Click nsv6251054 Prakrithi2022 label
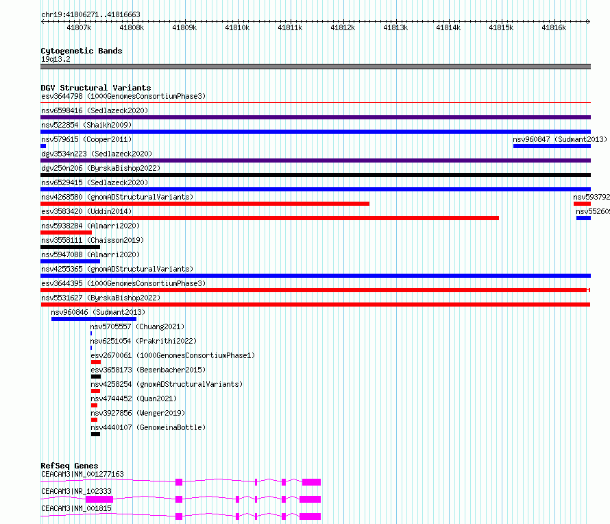This screenshot has width=610, height=524. click(143, 341)
